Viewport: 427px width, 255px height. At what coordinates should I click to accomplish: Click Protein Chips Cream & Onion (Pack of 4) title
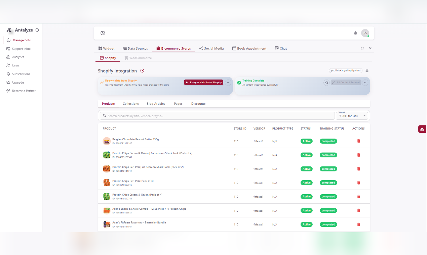(x=137, y=195)
